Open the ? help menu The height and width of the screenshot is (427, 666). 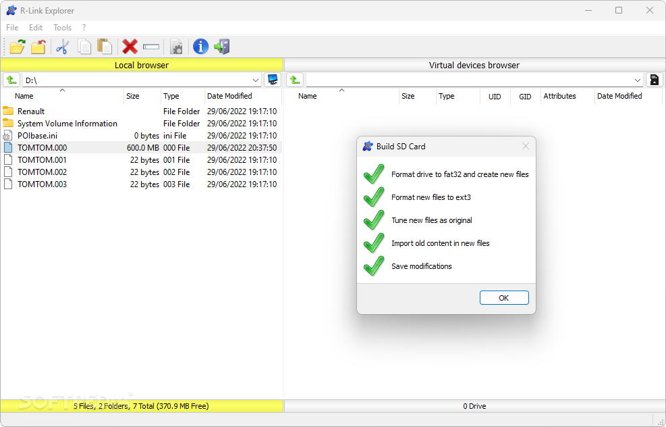click(84, 28)
